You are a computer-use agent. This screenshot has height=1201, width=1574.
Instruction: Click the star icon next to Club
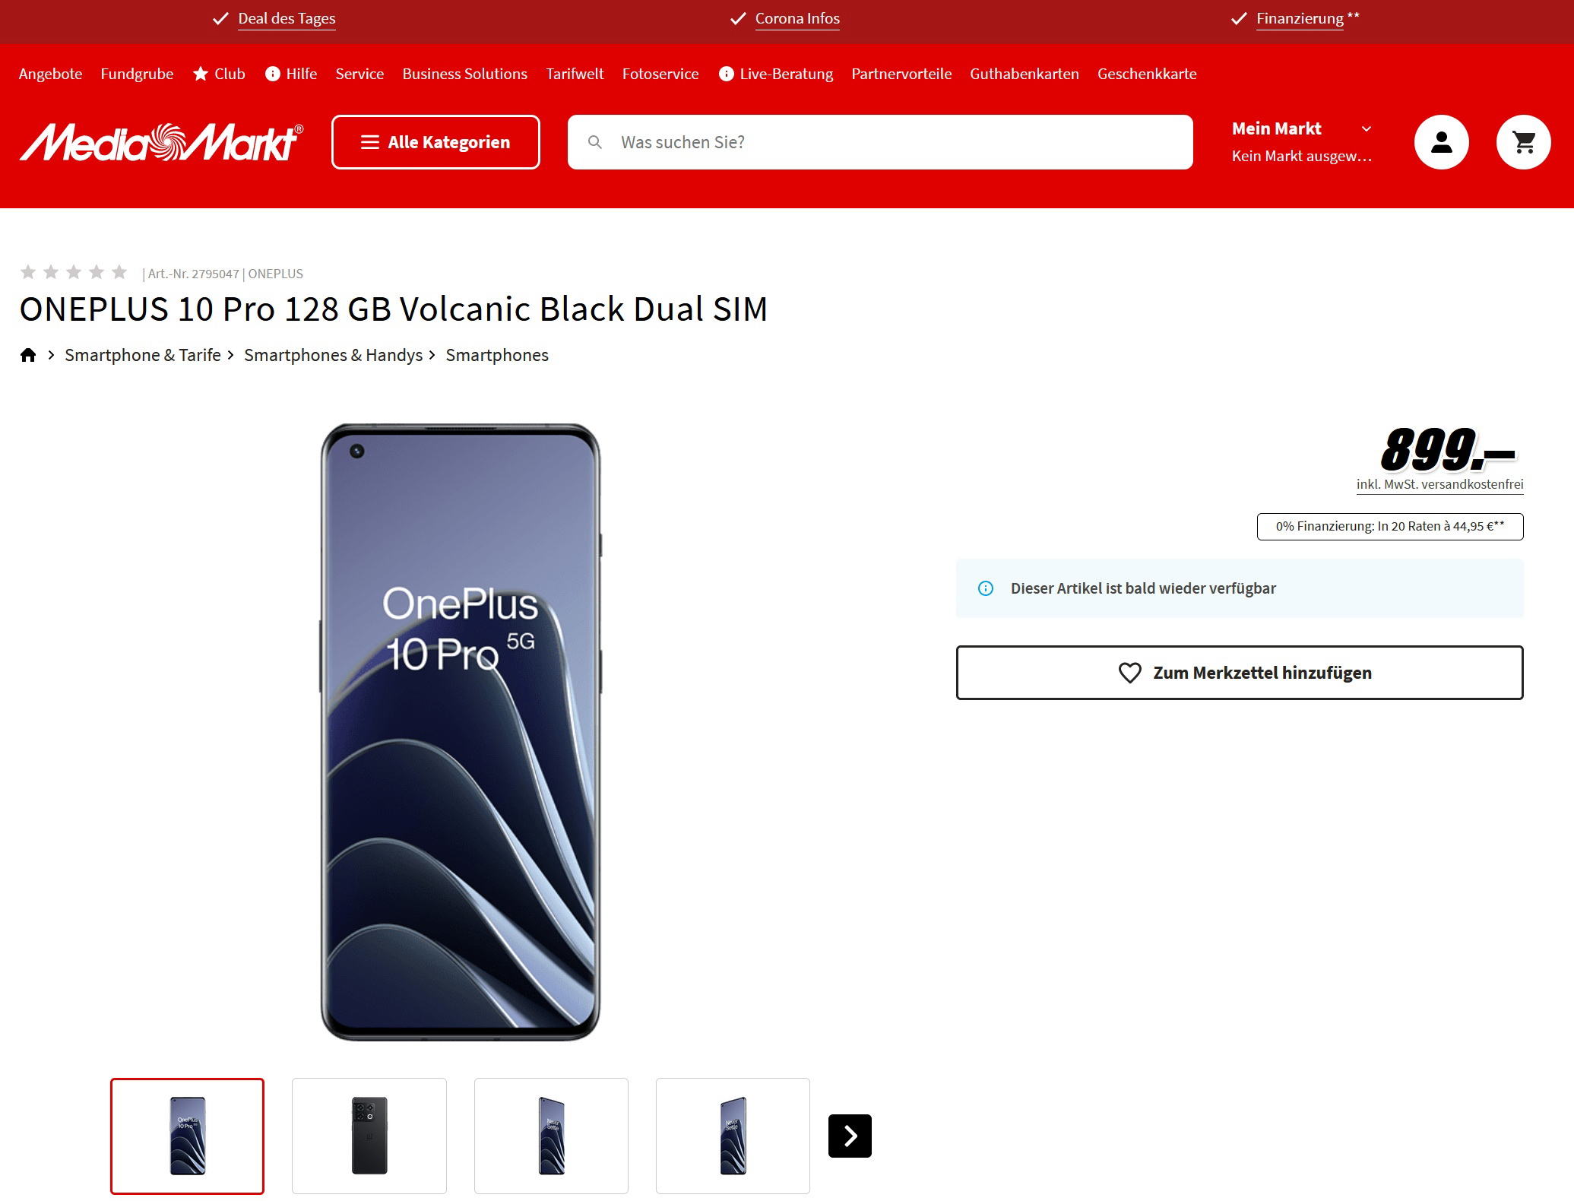(x=201, y=74)
